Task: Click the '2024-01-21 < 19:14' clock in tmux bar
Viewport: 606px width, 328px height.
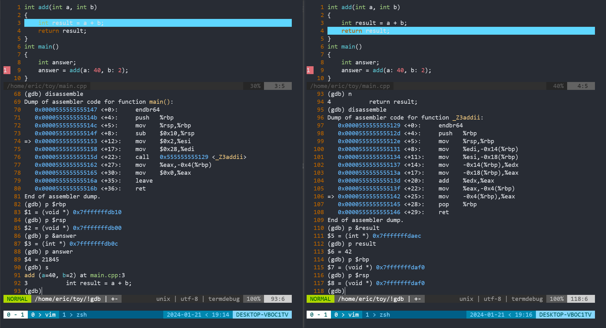Action: [x=198, y=315]
